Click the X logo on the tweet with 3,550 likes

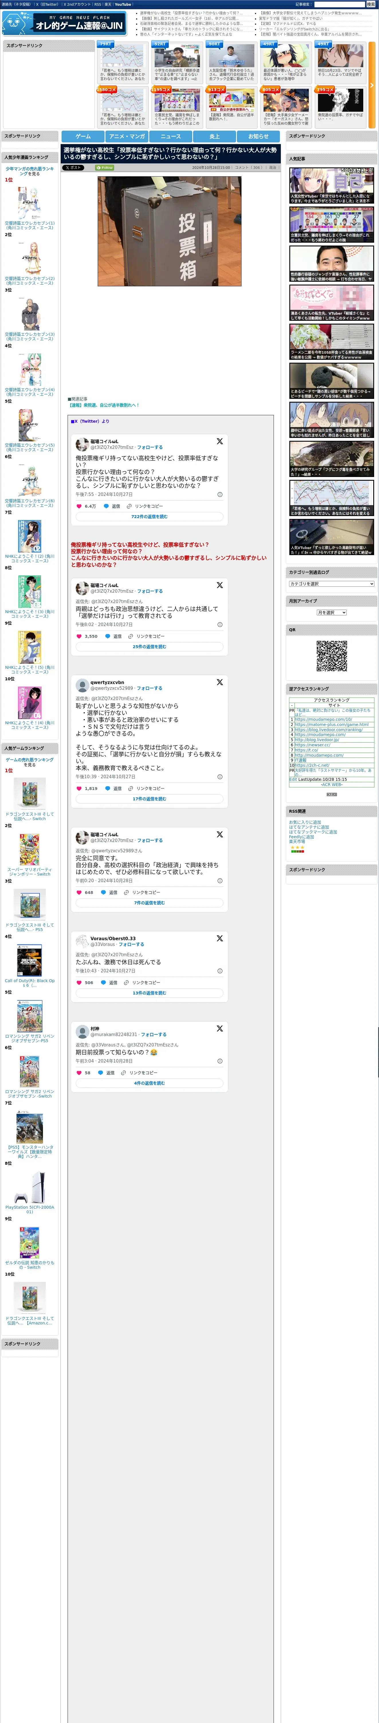(x=219, y=585)
